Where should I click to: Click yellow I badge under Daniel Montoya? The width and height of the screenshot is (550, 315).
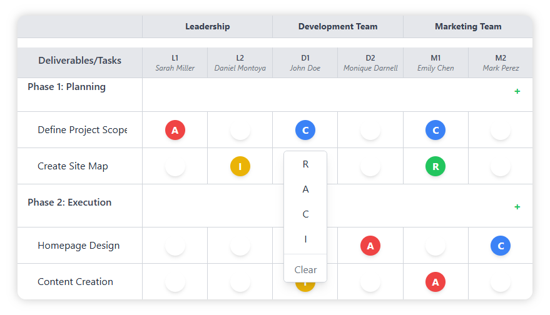[x=240, y=167]
